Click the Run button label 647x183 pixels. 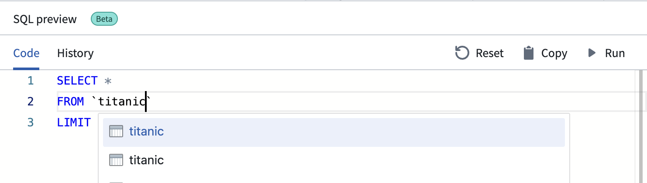point(615,53)
